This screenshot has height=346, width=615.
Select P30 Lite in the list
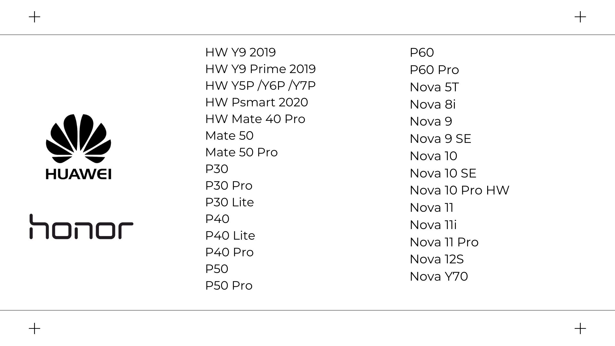(x=230, y=202)
